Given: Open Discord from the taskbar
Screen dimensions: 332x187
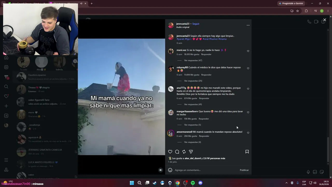Looking at the screenshot, I should pos(200,183).
